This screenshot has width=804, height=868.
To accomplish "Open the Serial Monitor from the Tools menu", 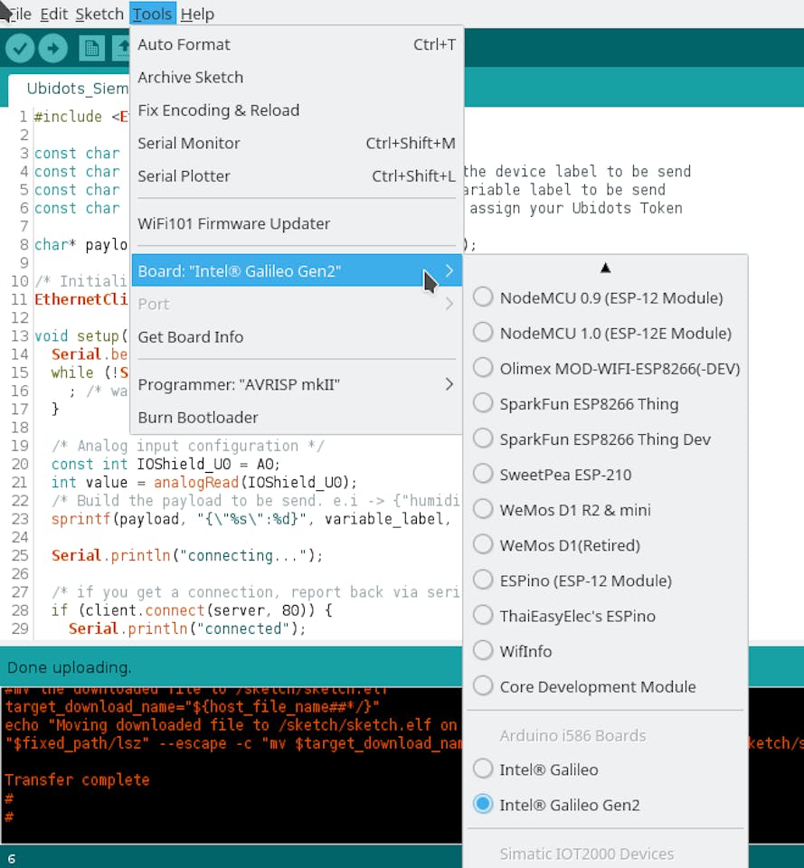I will 297,143.
